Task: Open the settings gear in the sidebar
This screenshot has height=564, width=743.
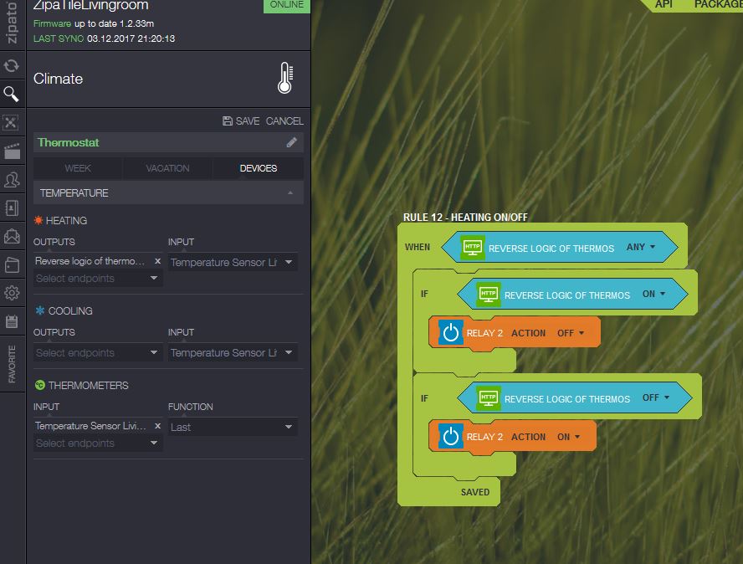Action: pos(12,293)
